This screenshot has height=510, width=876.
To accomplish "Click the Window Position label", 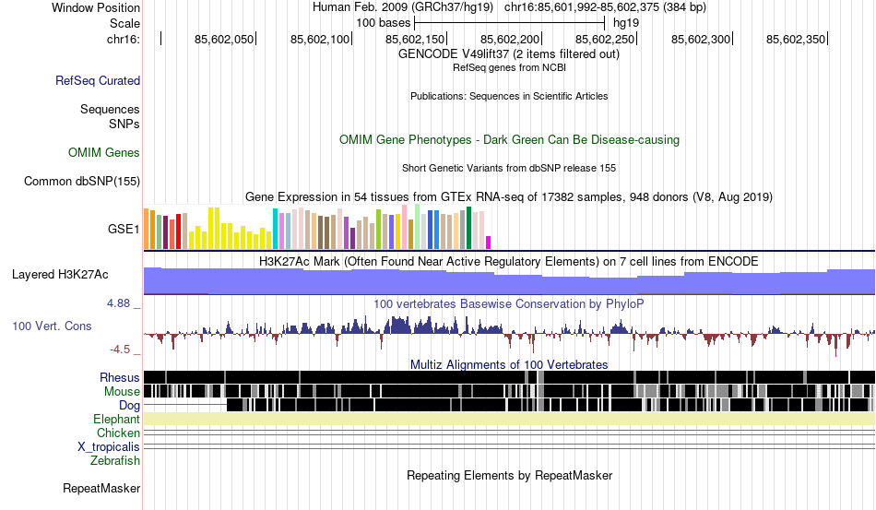I will coord(96,7).
